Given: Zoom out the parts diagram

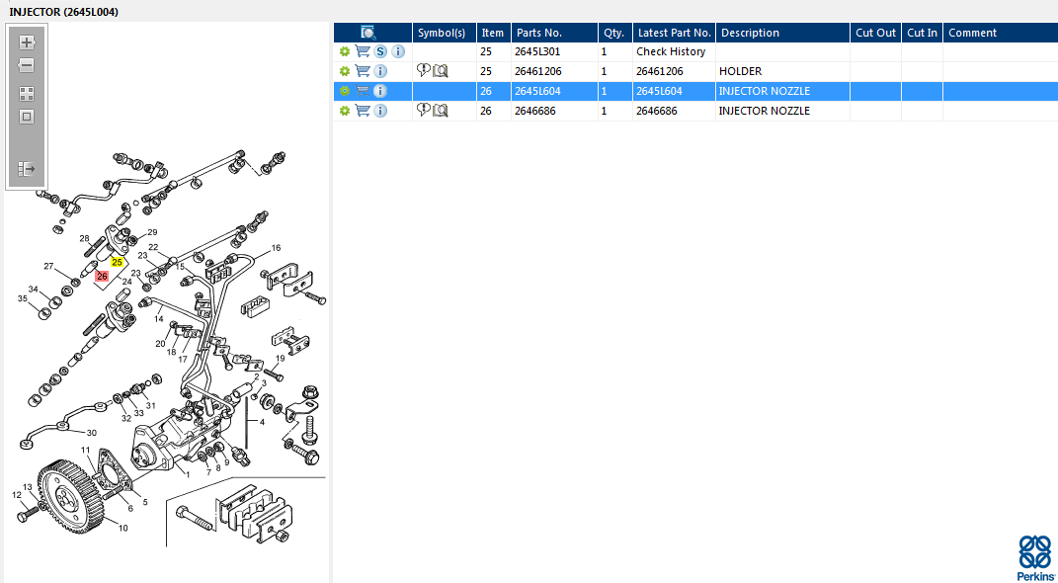Looking at the screenshot, I should (x=27, y=65).
